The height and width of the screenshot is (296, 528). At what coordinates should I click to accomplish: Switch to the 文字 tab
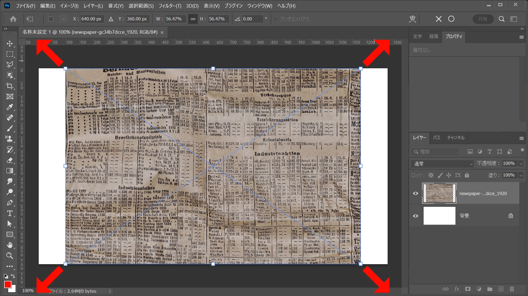tap(417, 36)
